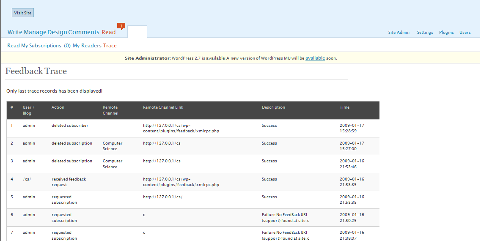Screen dimensions: 481x241
Task: Click the (0) subscriptions count
Action: pos(67,46)
